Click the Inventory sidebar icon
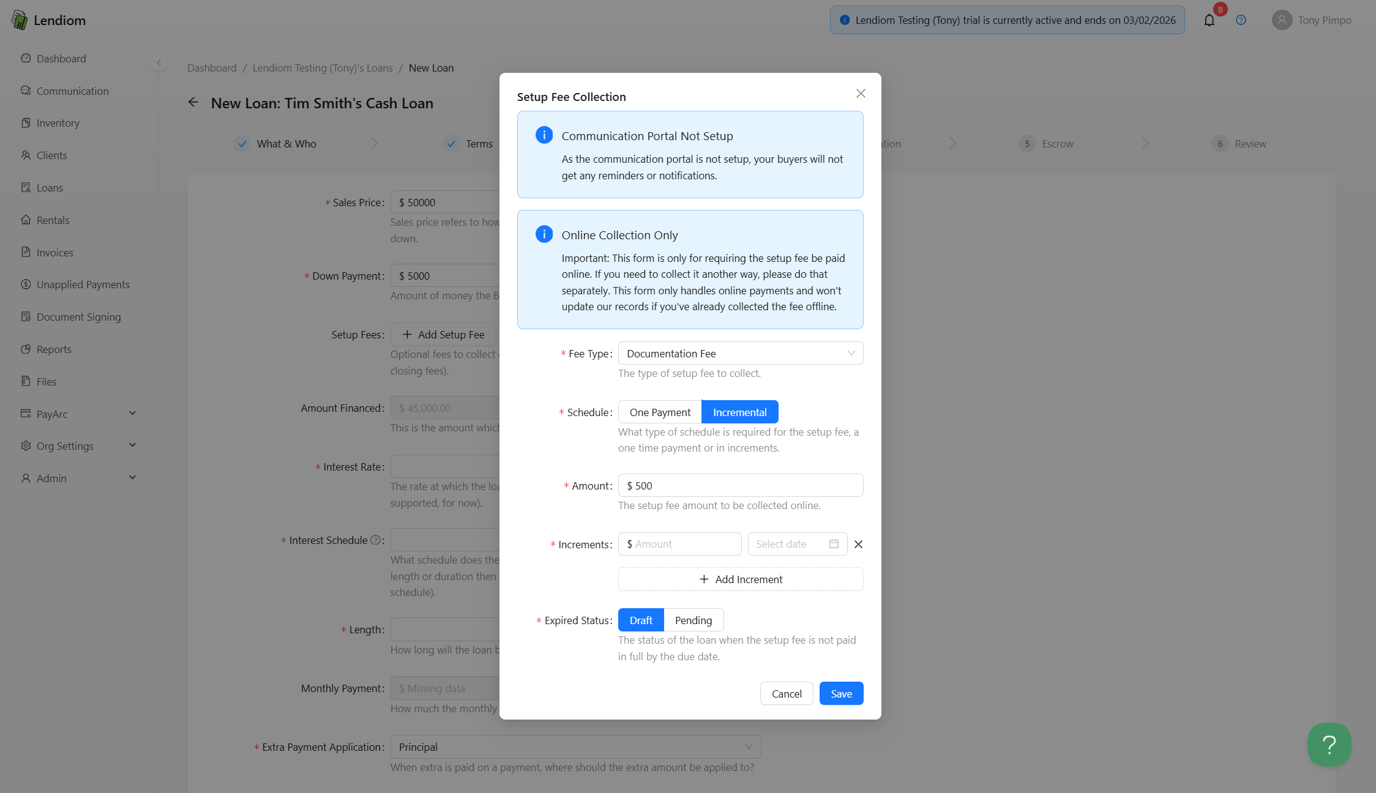This screenshot has height=793, width=1376. tap(26, 123)
